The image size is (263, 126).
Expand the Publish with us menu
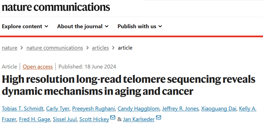pyautogui.click(x=140, y=26)
